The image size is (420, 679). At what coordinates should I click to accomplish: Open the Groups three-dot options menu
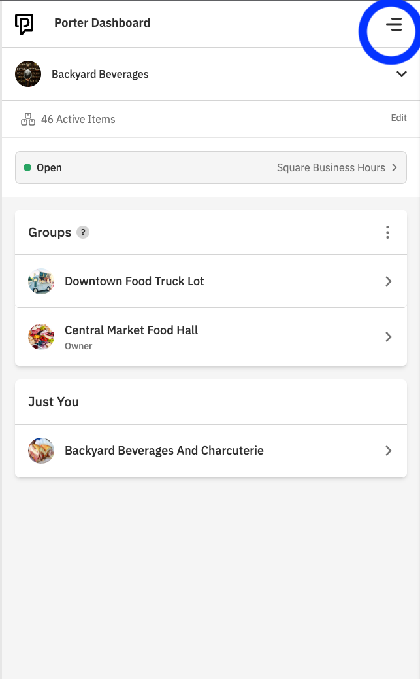[x=388, y=232]
